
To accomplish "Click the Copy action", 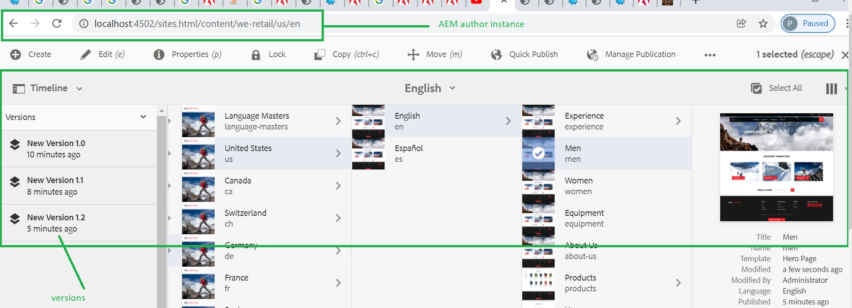I will 346,54.
